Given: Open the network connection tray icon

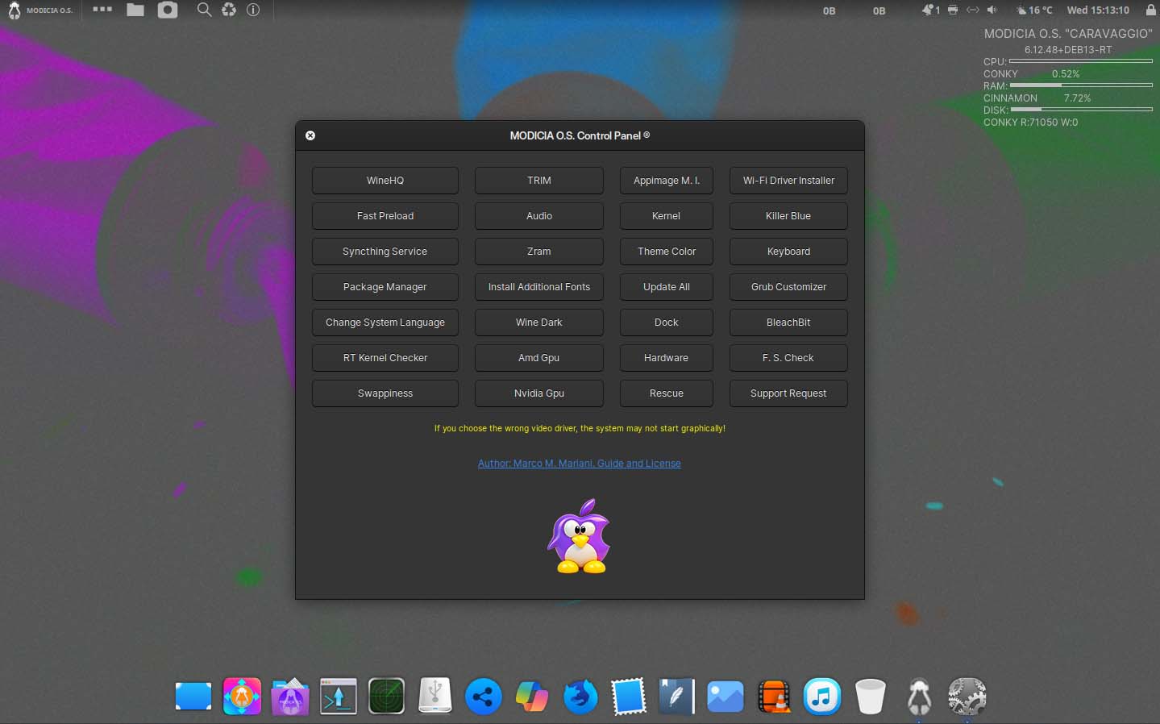Looking at the screenshot, I should (x=972, y=10).
